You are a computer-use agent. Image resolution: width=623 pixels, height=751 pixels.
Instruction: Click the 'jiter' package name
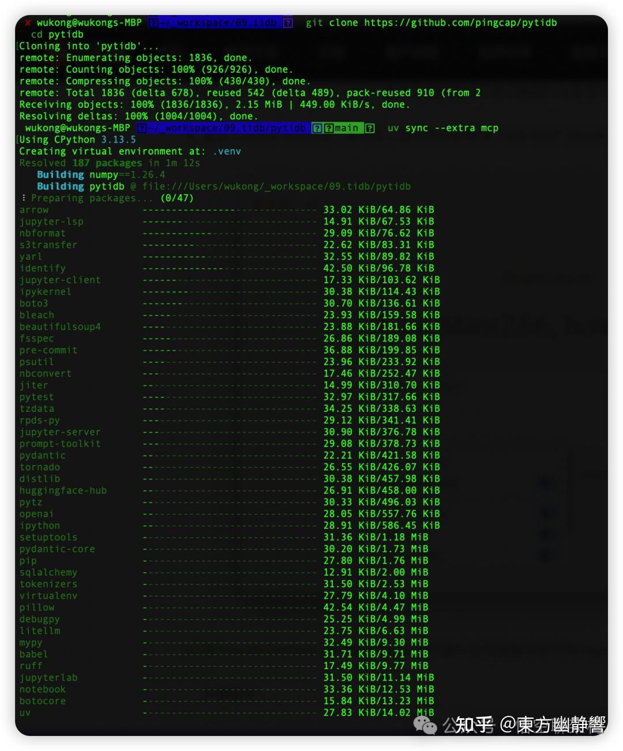coord(33,385)
